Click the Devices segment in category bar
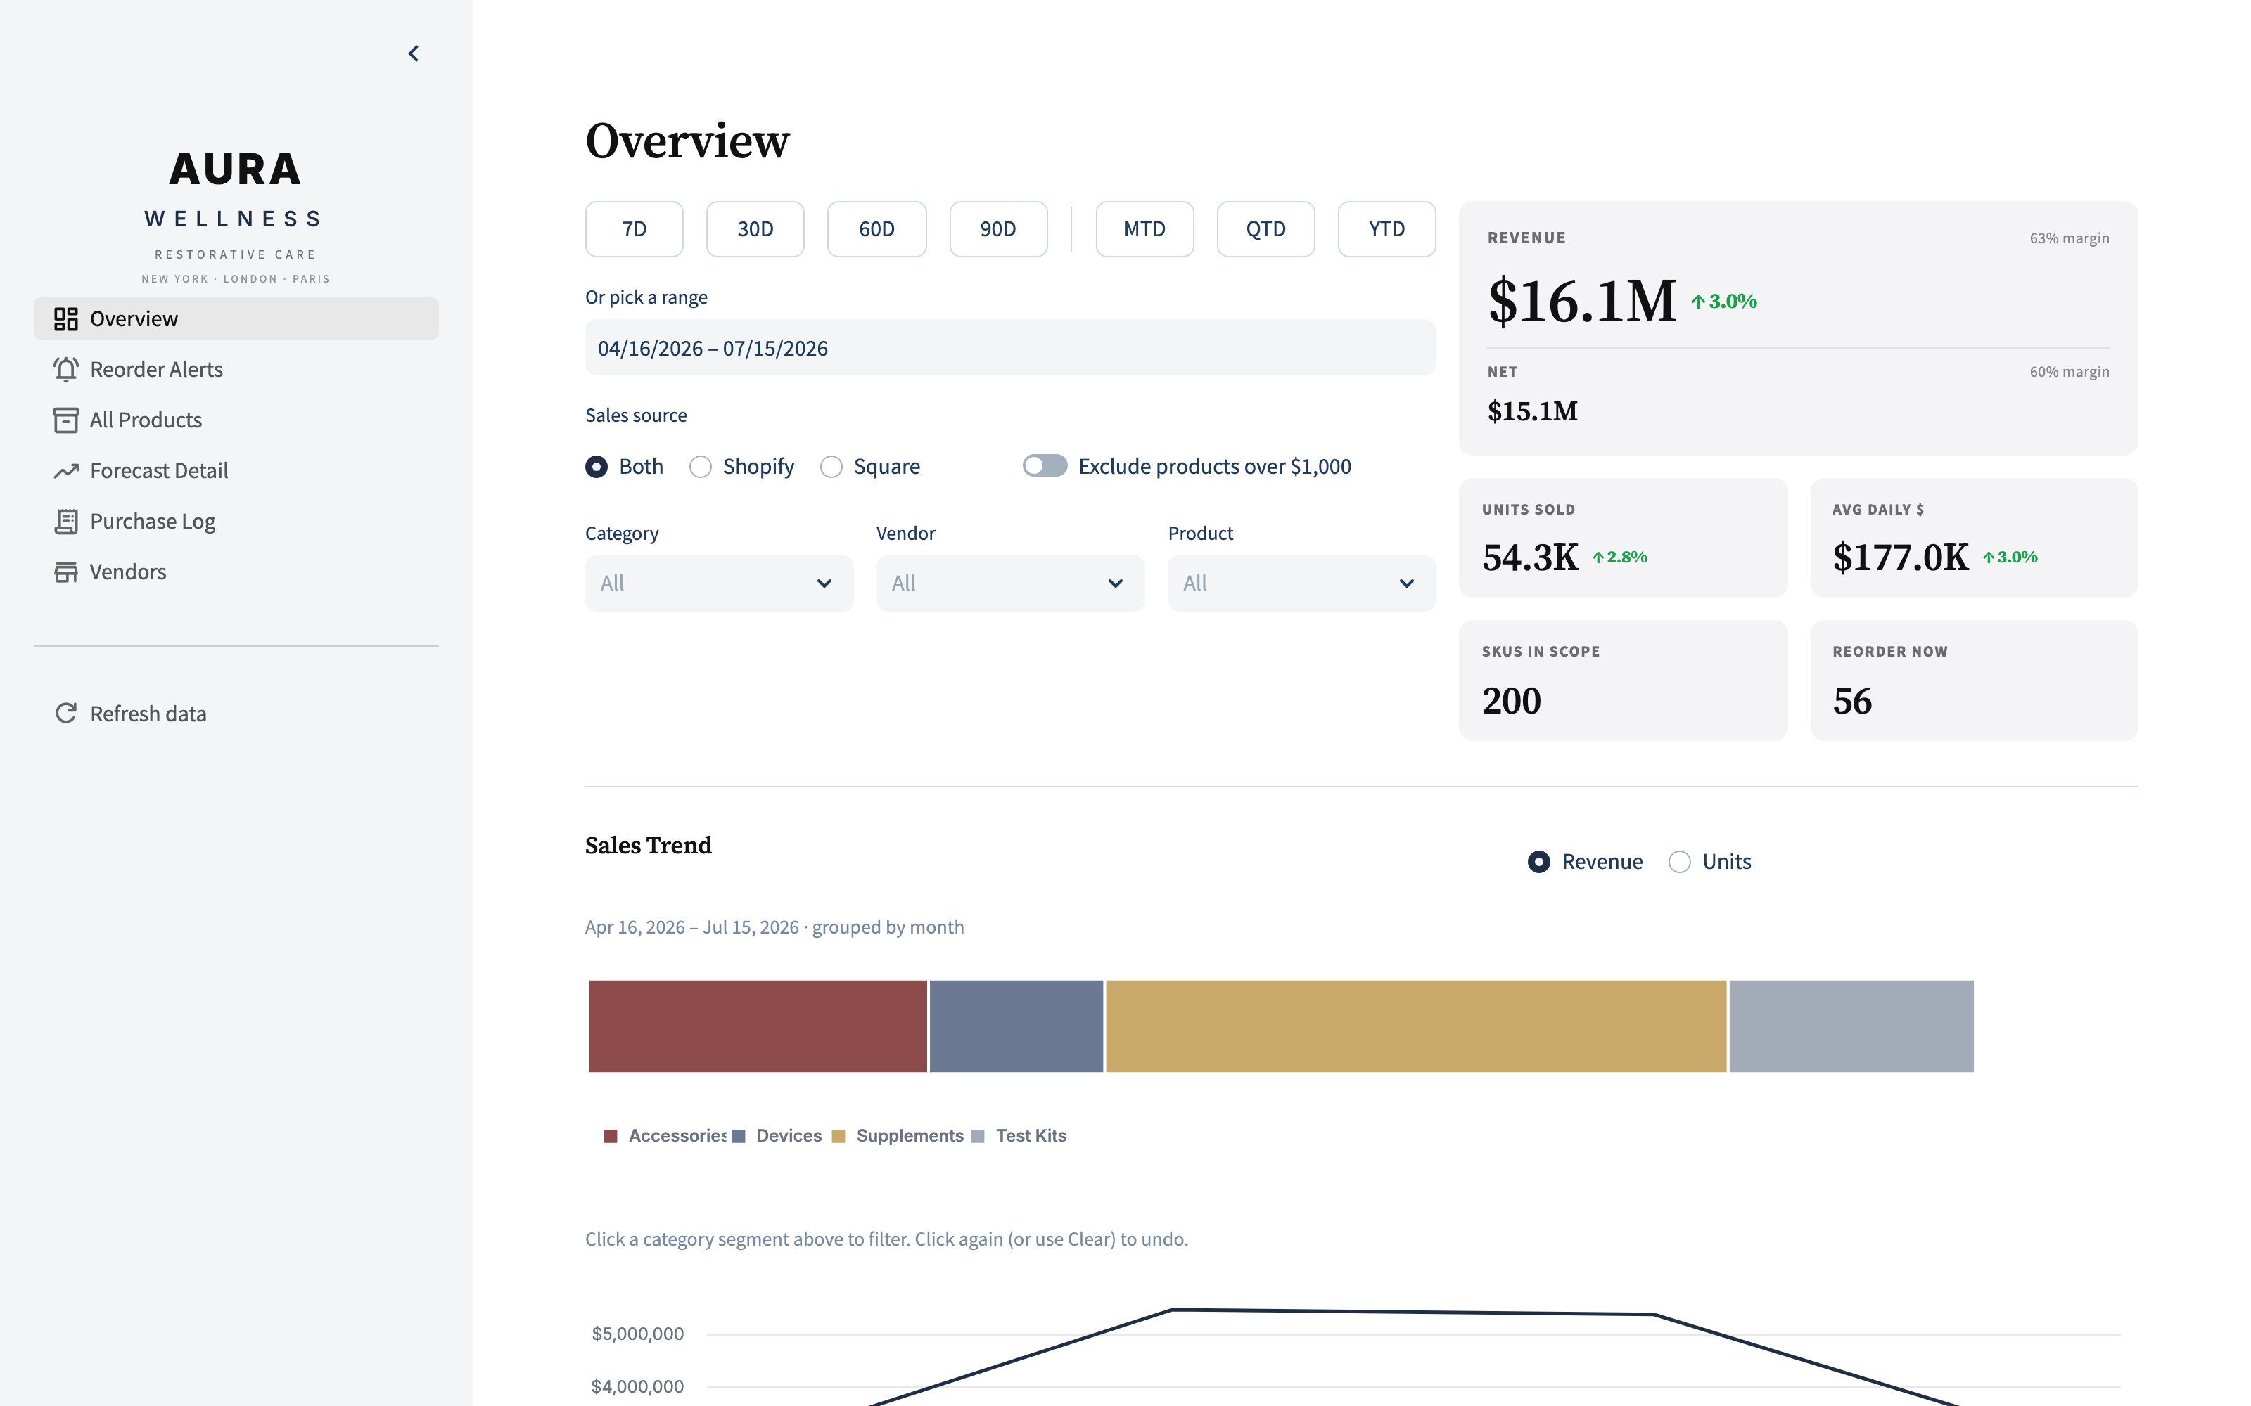Viewport: 2251px width, 1406px height. (x=1016, y=1026)
